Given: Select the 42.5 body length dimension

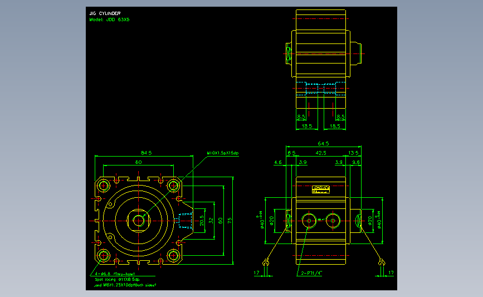Looking at the screenshot, I should (321, 153).
